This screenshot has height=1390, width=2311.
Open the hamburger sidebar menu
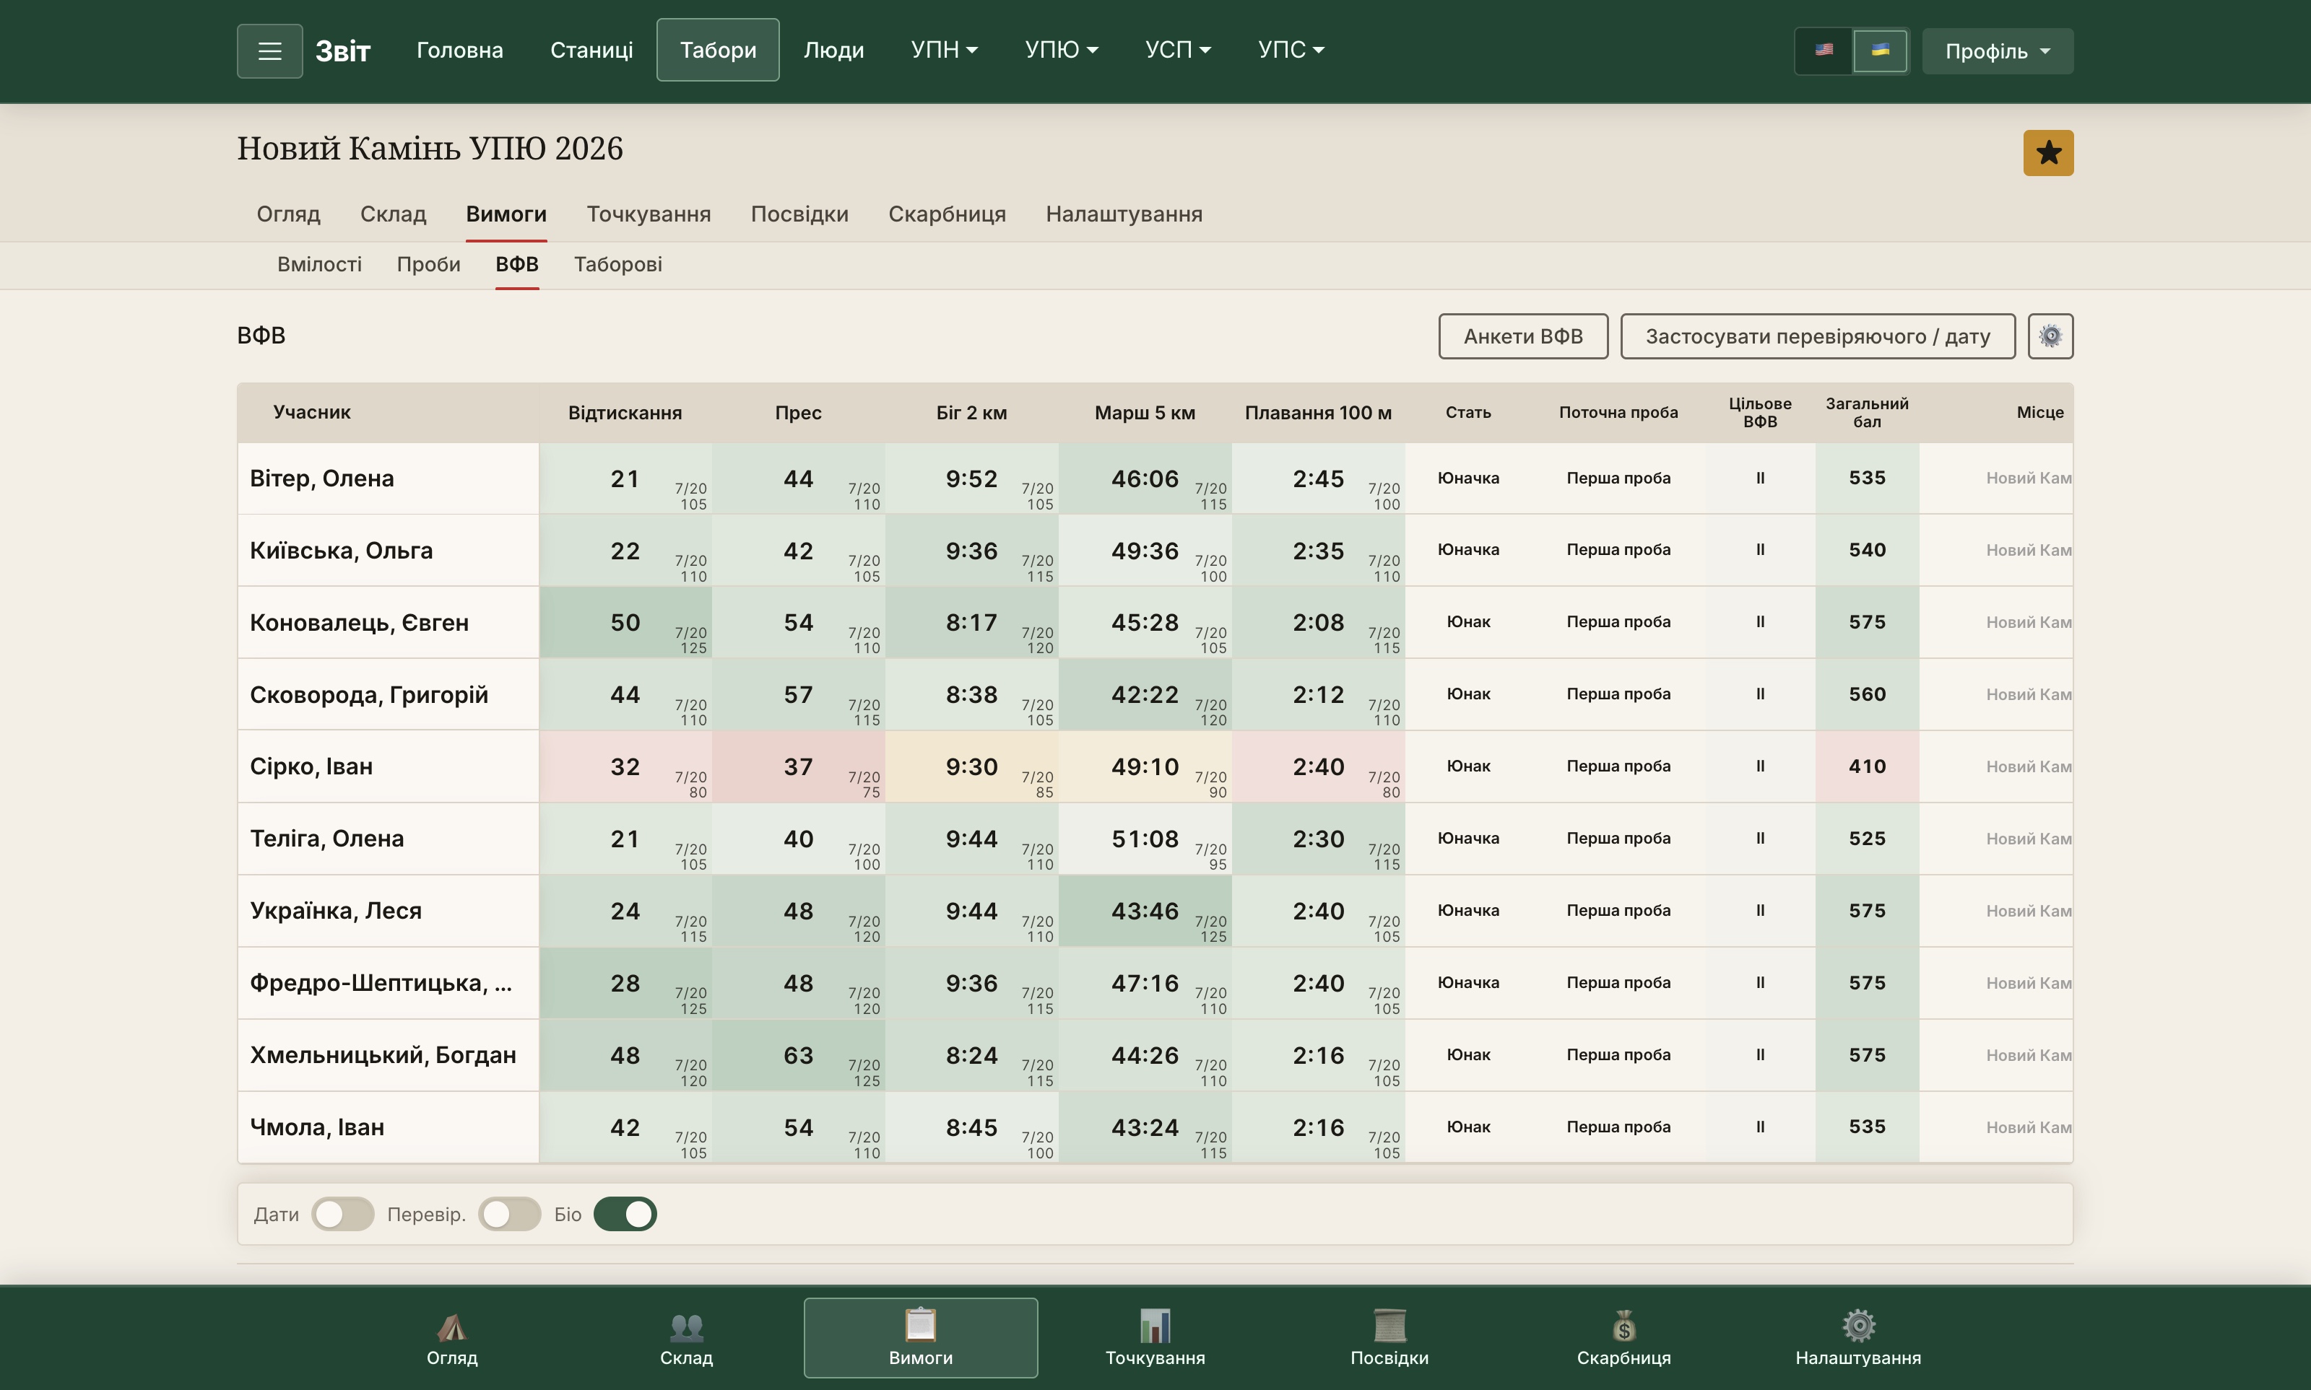coord(269,51)
